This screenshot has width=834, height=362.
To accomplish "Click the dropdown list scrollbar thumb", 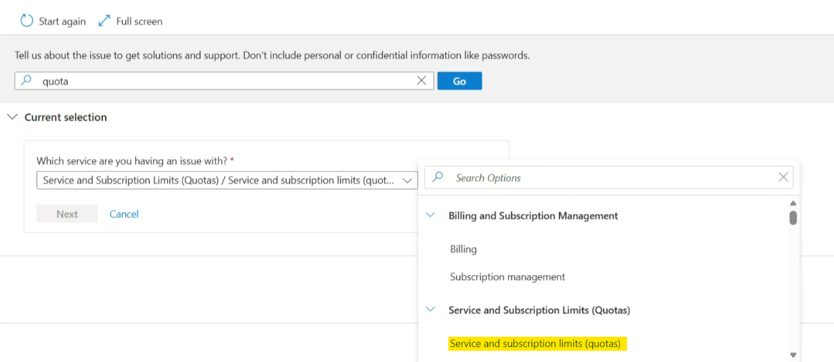I will pyautogui.click(x=793, y=218).
